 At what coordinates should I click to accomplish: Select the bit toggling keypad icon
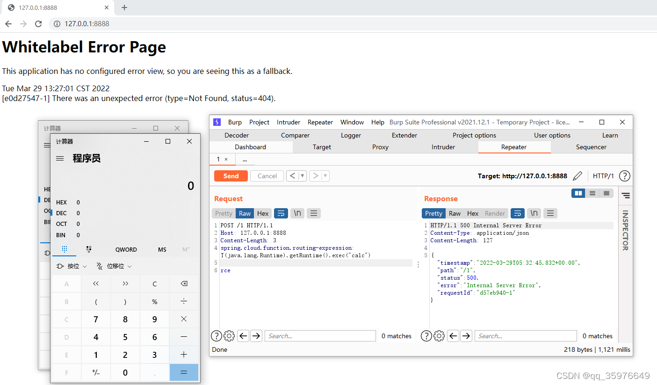click(x=89, y=249)
